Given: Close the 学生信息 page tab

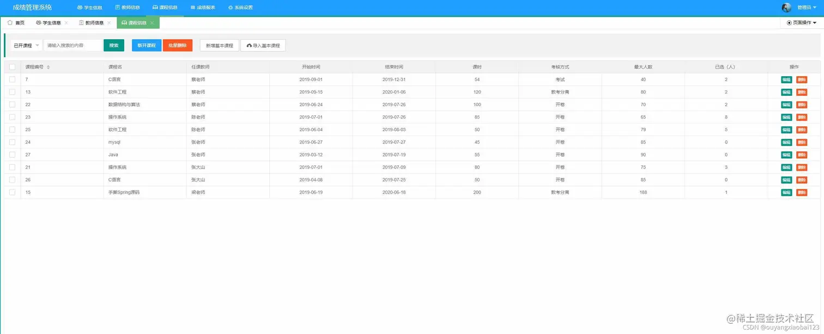Looking at the screenshot, I should coord(66,23).
